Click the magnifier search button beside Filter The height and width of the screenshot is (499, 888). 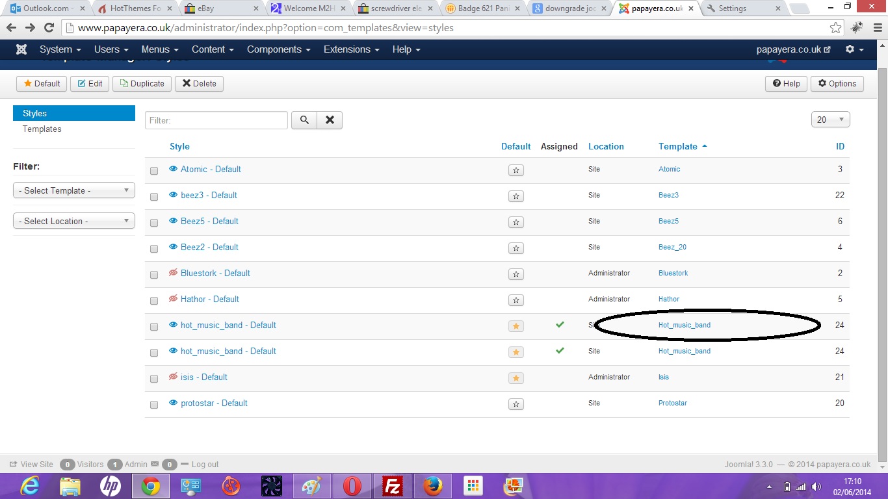pyautogui.click(x=304, y=120)
